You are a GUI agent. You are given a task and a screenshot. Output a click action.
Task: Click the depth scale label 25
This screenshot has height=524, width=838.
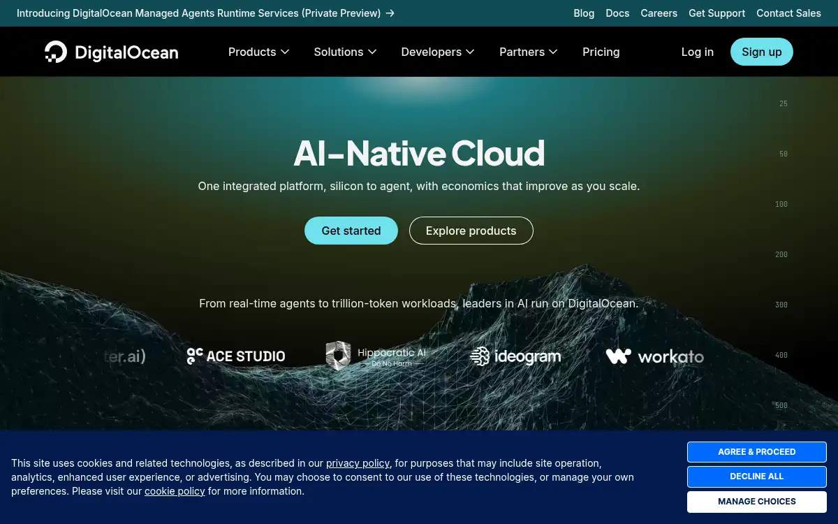tap(784, 103)
